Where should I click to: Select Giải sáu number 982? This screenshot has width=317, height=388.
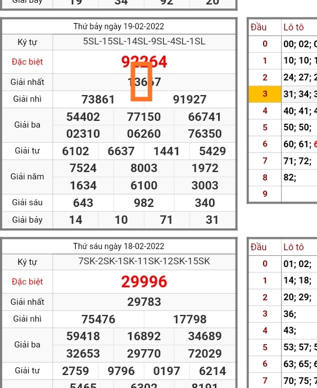pos(144,203)
